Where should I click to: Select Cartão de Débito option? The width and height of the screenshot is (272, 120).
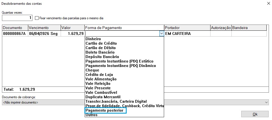coord(100,48)
